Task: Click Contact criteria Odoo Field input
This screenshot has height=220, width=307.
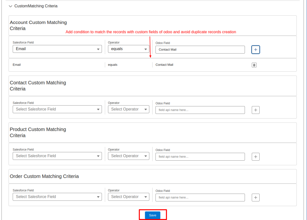Action: (x=200, y=110)
